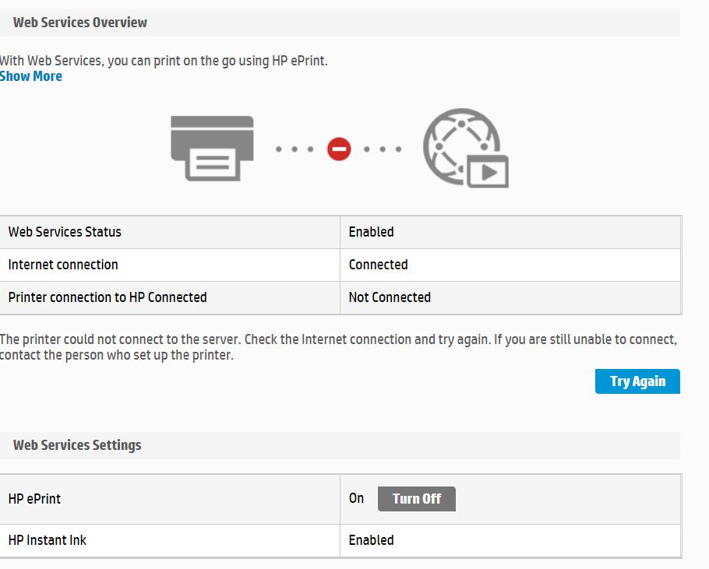Click the red disconnected status icon
The image size is (709, 569).
tap(339, 149)
